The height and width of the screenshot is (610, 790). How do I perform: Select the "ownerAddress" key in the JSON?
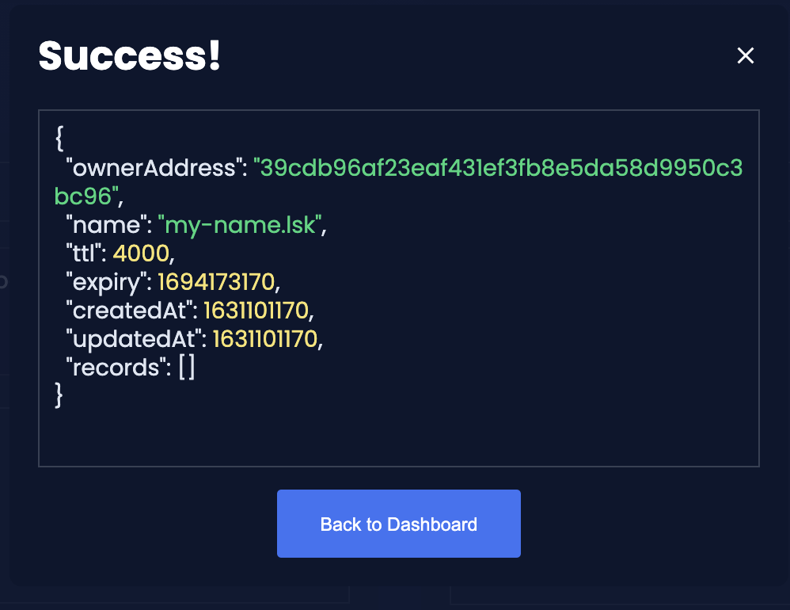point(154,169)
